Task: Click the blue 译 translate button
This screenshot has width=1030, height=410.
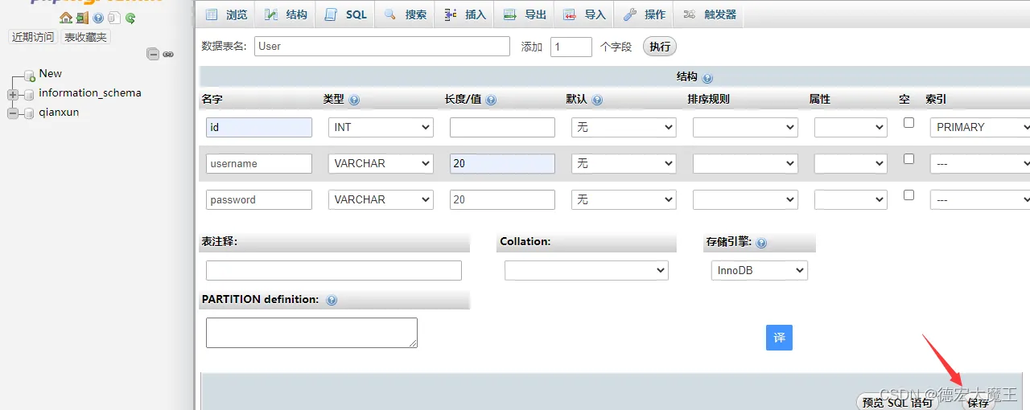Action: pyautogui.click(x=779, y=338)
